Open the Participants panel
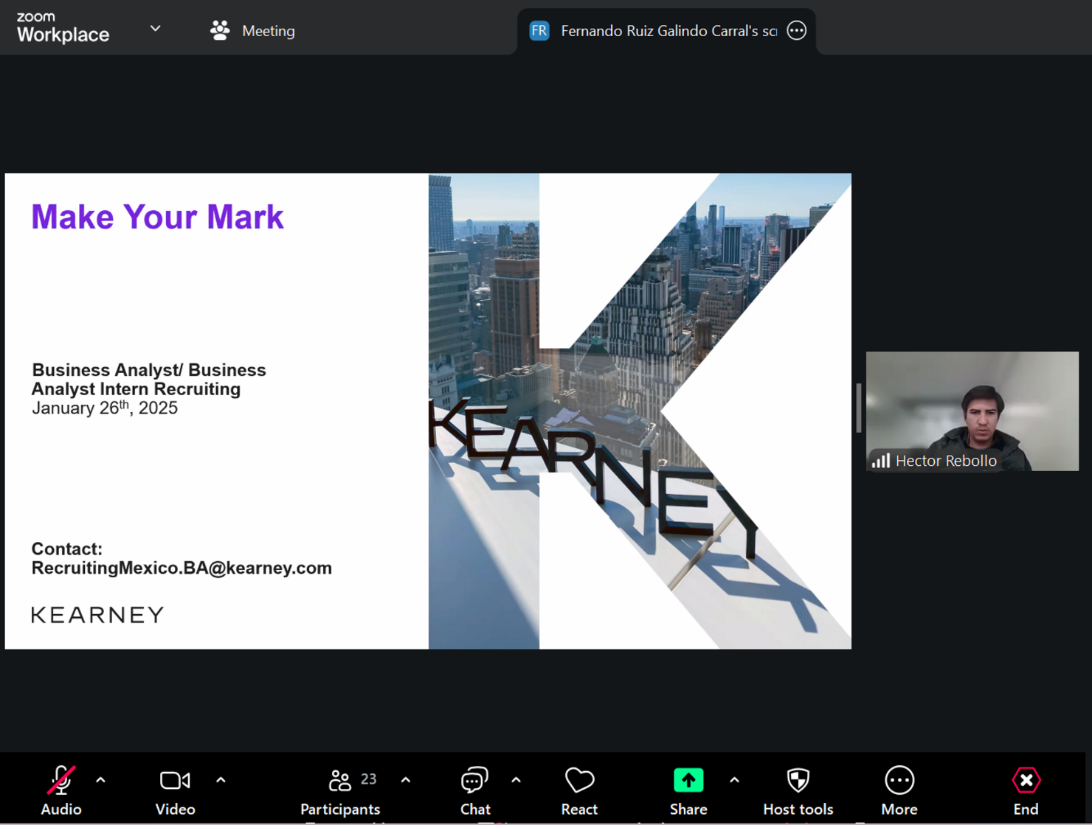1092x825 pixels. coord(340,780)
